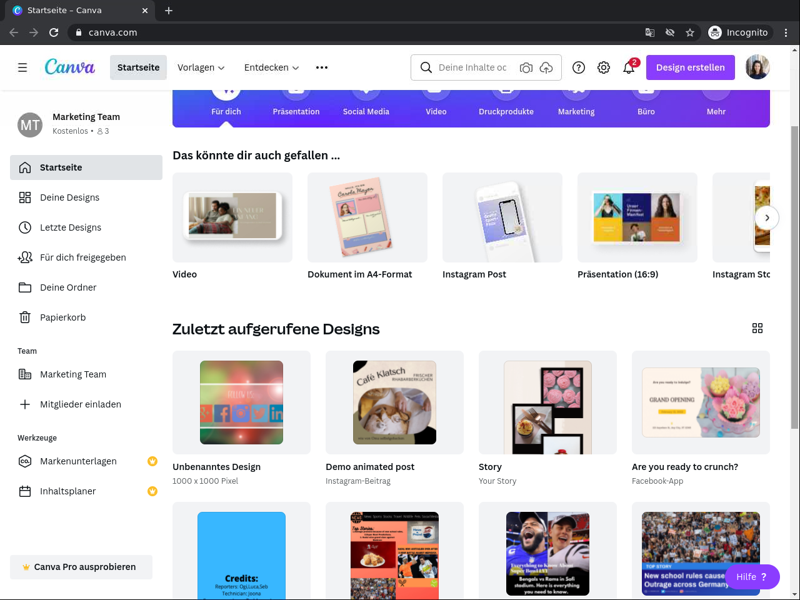Open Dokument im A4-Format thumbnail

[367, 217]
